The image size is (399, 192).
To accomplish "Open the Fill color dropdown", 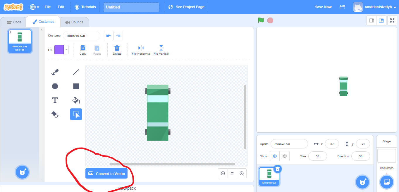I will pyautogui.click(x=66, y=49).
